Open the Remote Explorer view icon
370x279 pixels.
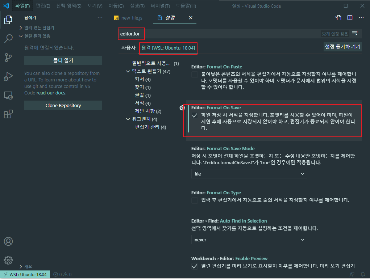click(x=8, y=96)
